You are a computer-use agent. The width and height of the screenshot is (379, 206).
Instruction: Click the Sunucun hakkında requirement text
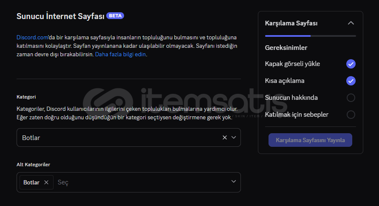[x=291, y=98]
